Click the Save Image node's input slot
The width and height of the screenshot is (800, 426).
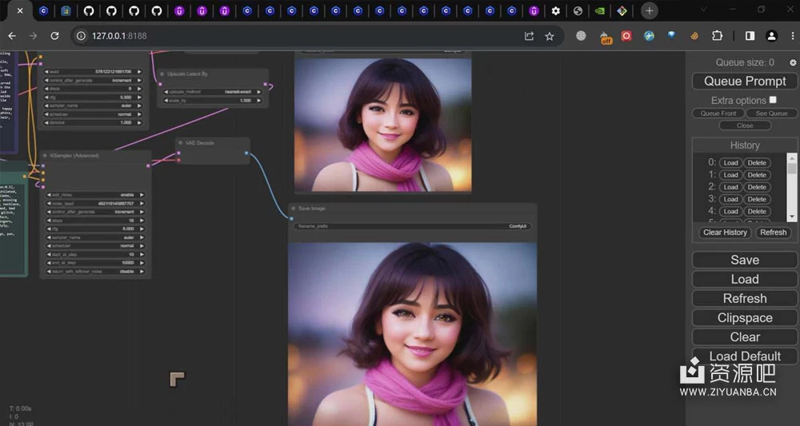point(291,218)
